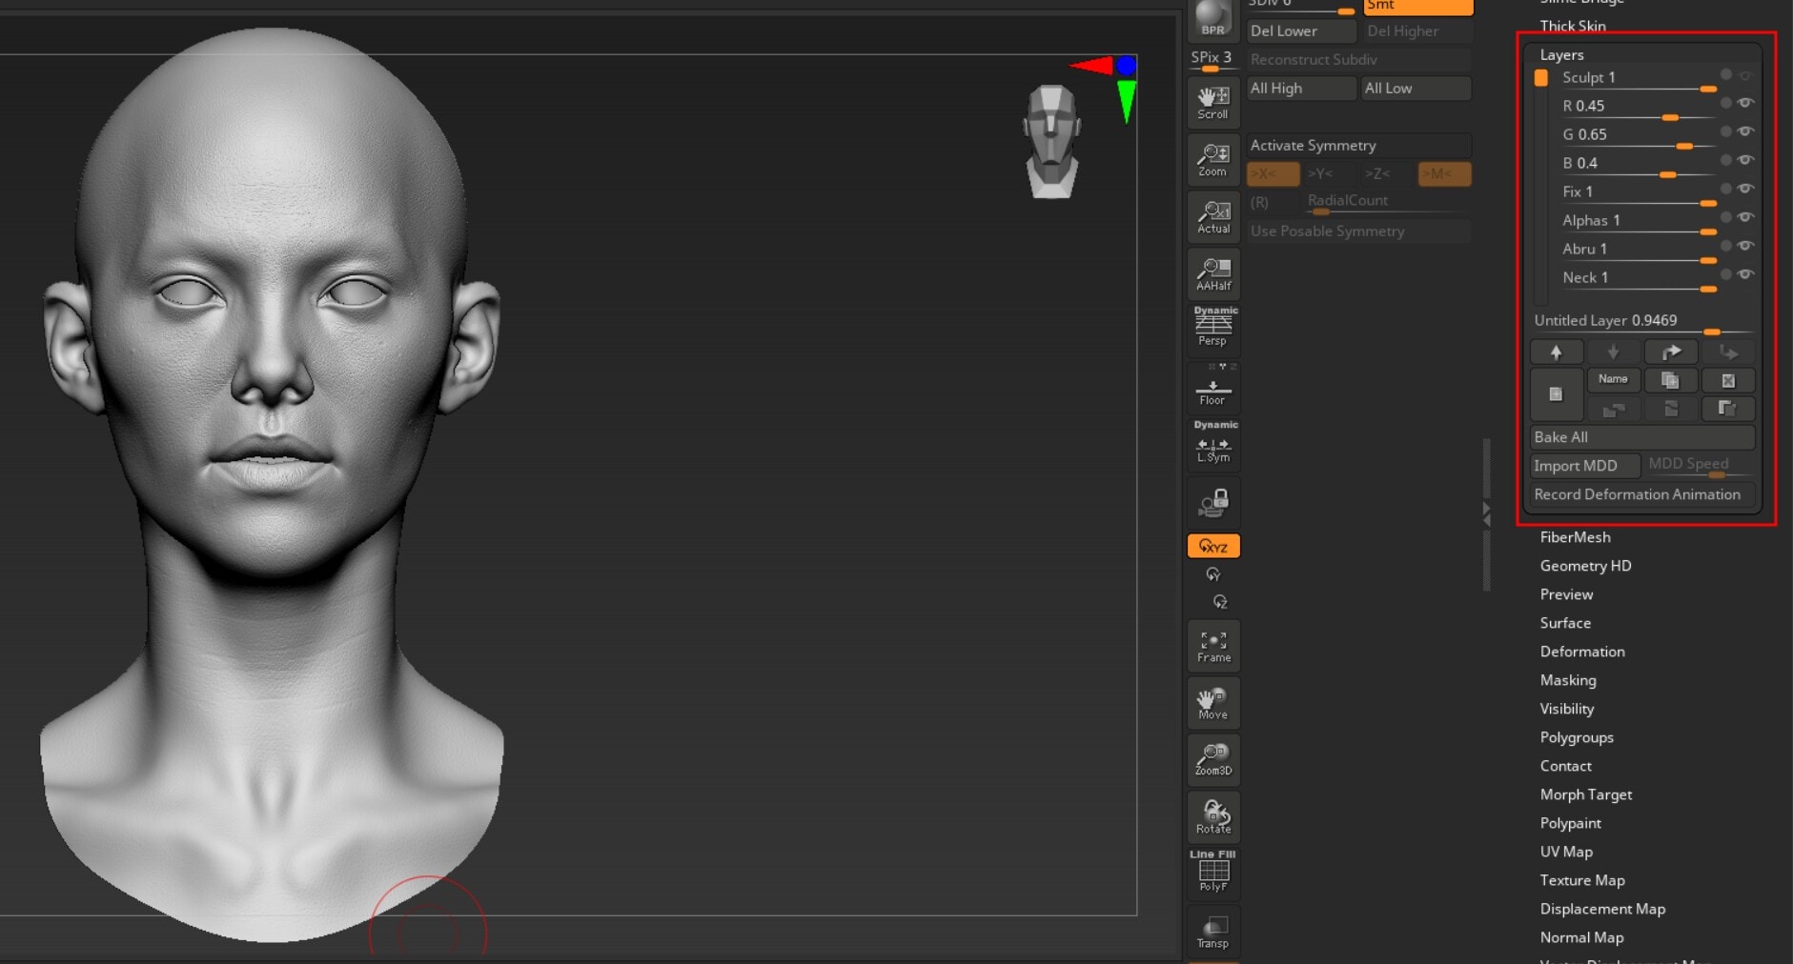Expand the Deformation subpalette
The image size is (1793, 964).
point(1582,652)
